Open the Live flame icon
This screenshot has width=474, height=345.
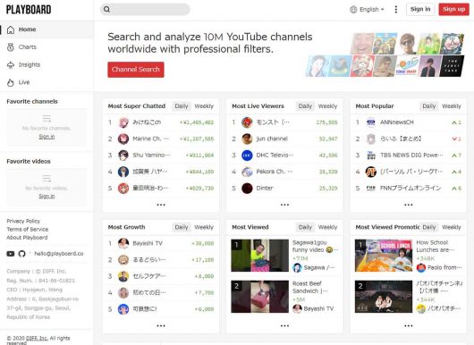pyautogui.click(x=11, y=82)
